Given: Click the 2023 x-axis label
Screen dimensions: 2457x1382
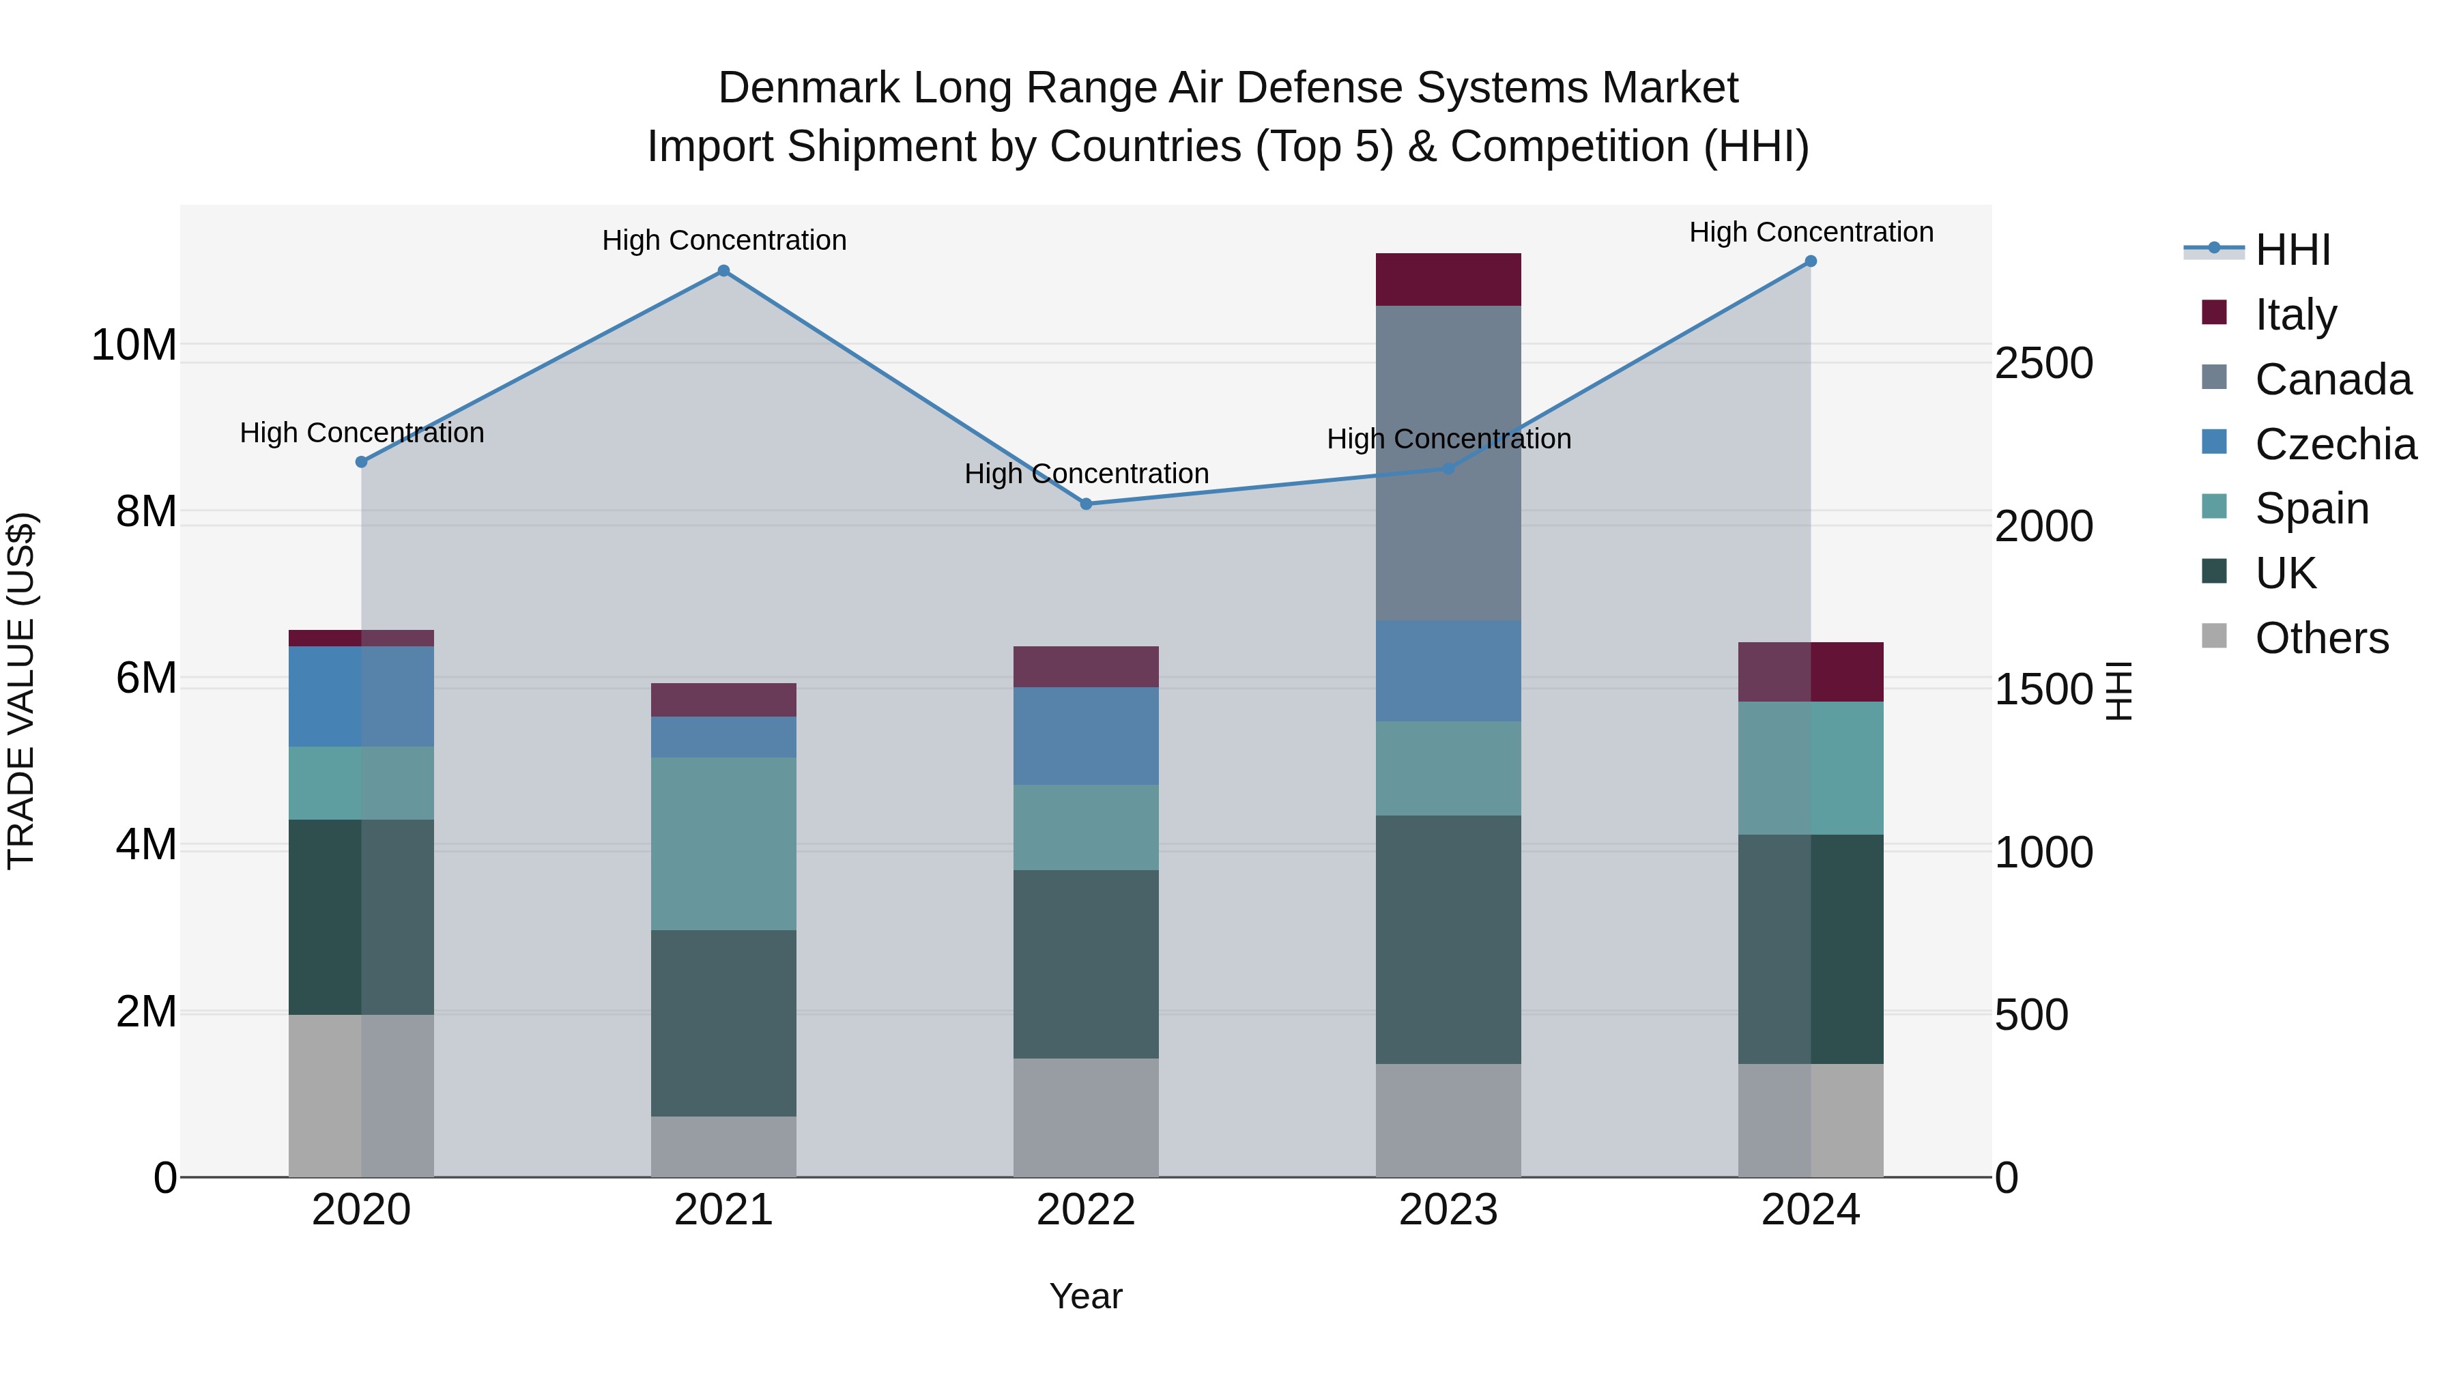Looking at the screenshot, I should coord(1449,1210).
